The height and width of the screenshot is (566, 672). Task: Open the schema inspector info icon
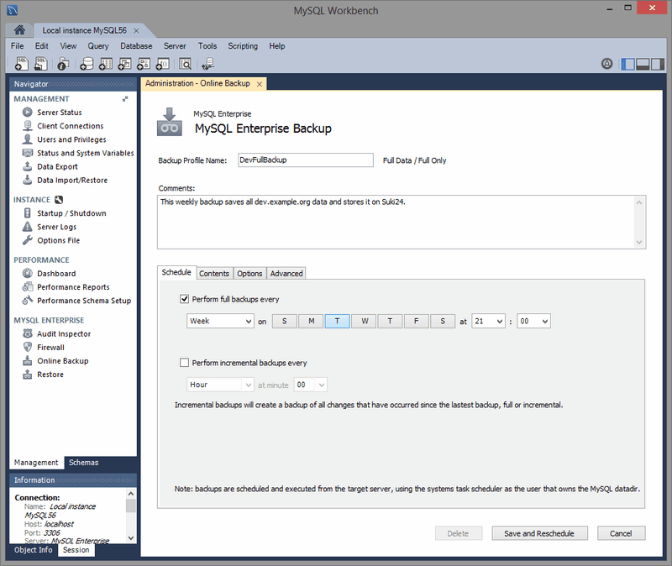point(63,64)
